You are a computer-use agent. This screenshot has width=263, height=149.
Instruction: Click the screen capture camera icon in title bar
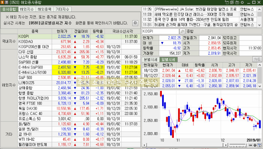[237, 2]
